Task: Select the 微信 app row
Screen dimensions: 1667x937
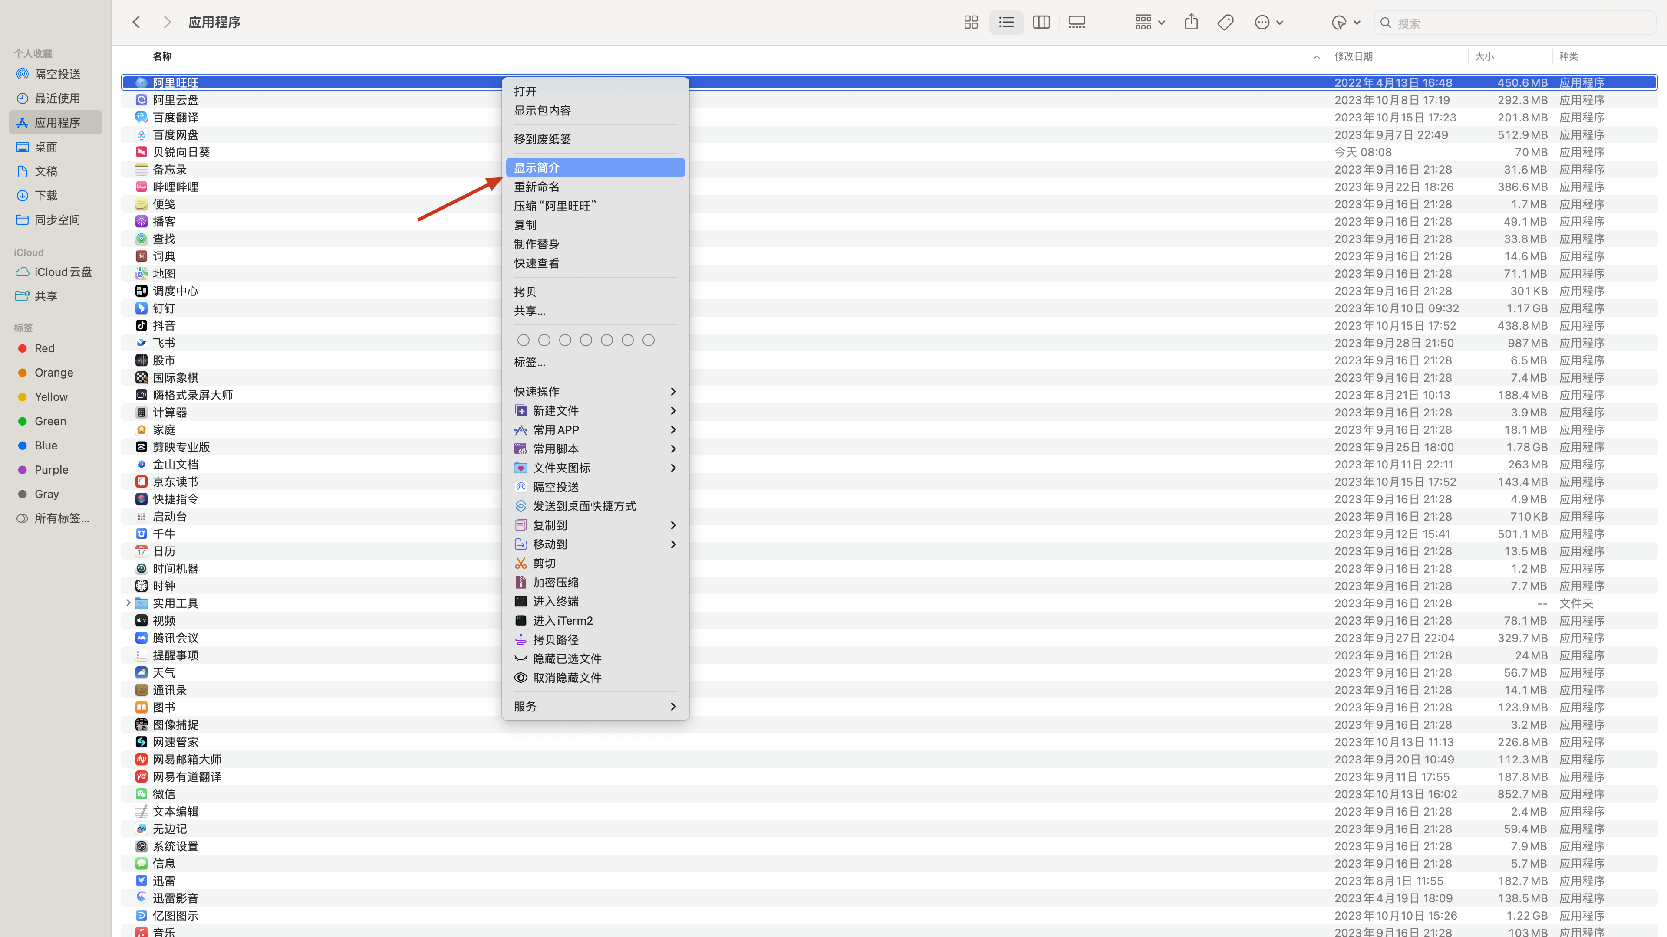Action: pos(889,794)
